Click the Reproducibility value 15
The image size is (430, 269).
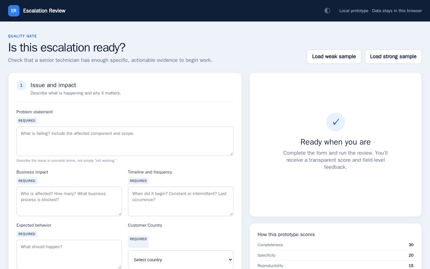[x=411, y=266]
